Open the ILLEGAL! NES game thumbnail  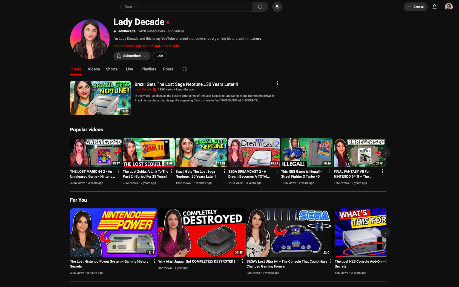[307, 153]
